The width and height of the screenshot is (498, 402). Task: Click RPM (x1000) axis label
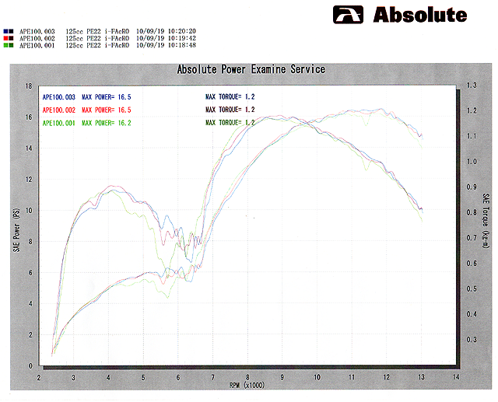[x=247, y=385]
